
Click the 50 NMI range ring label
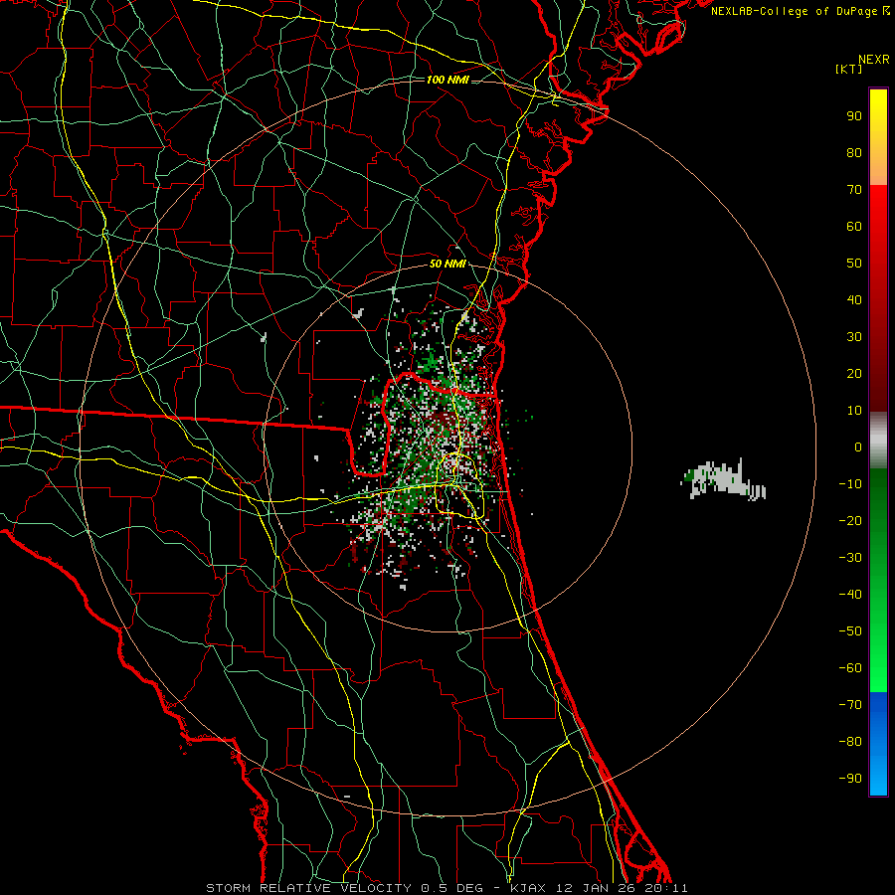point(447,264)
